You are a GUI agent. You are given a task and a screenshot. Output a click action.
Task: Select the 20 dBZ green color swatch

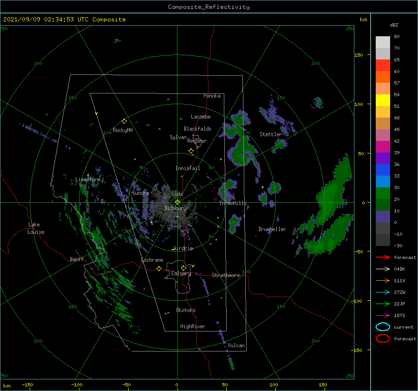(x=383, y=193)
